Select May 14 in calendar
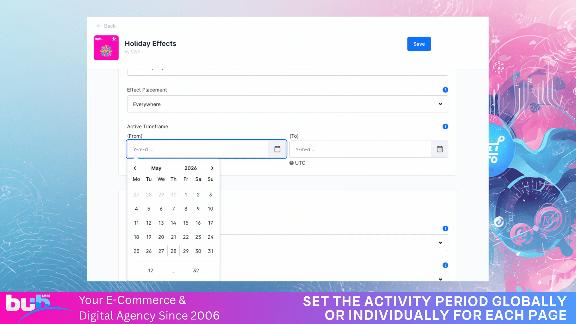576x324 pixels. [173, 223]
